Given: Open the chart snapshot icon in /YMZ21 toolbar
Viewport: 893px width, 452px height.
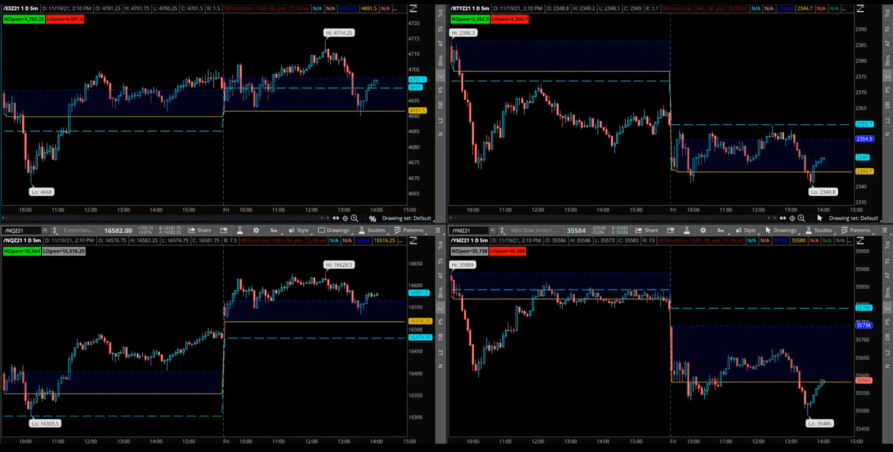Looking at the screenshot, I should pyautogui.click(x=671, y=230).
